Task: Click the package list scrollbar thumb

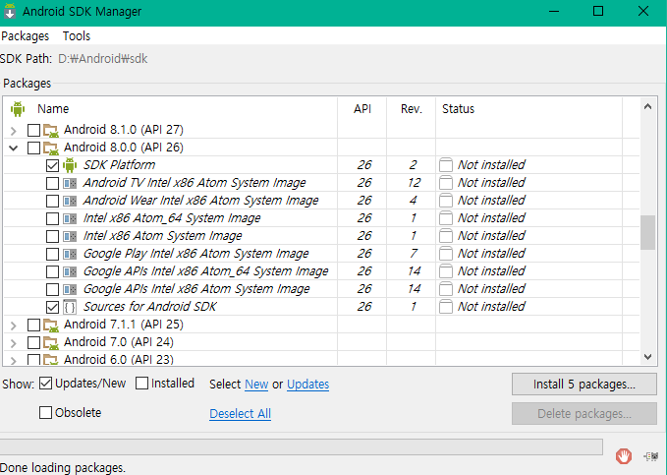Action: [648, 233]
